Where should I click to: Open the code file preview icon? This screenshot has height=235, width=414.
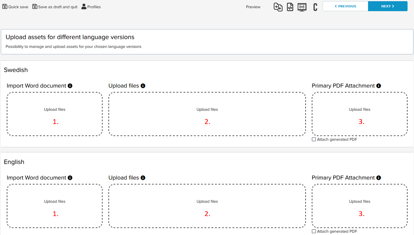coord(290,7)
